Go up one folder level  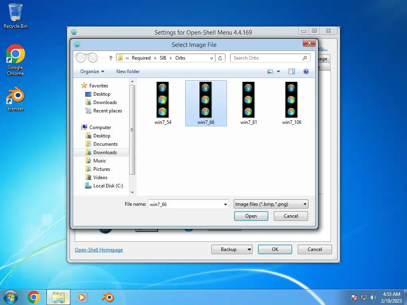(111, 58)
